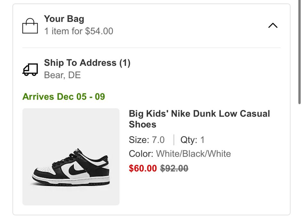
Task: Open the Ship To Address (1) heading
Action: click(87, 63)
